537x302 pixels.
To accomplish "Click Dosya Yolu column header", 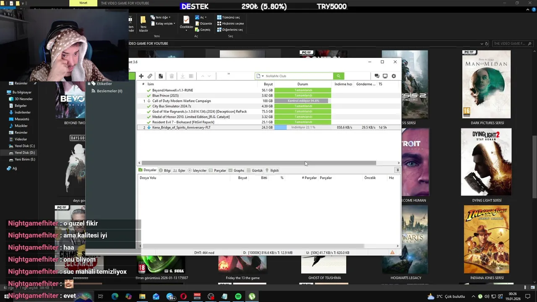I will pos(184,178).
